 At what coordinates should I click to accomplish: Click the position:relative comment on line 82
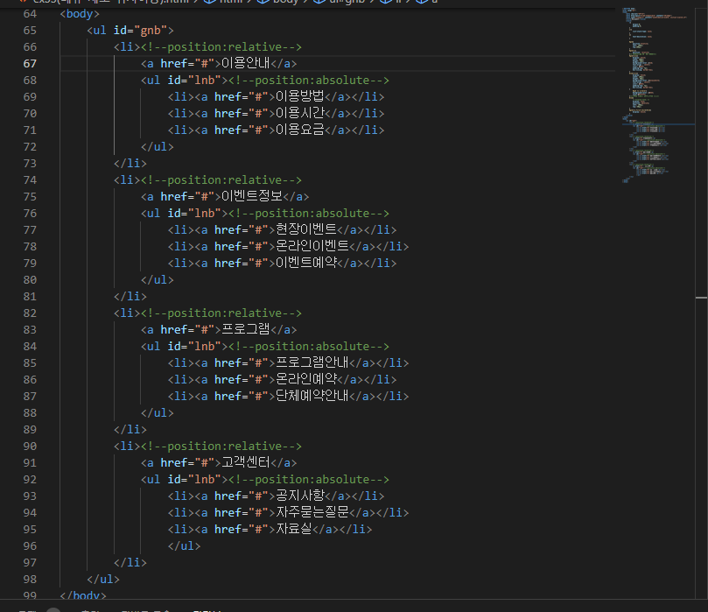[221, 313]
